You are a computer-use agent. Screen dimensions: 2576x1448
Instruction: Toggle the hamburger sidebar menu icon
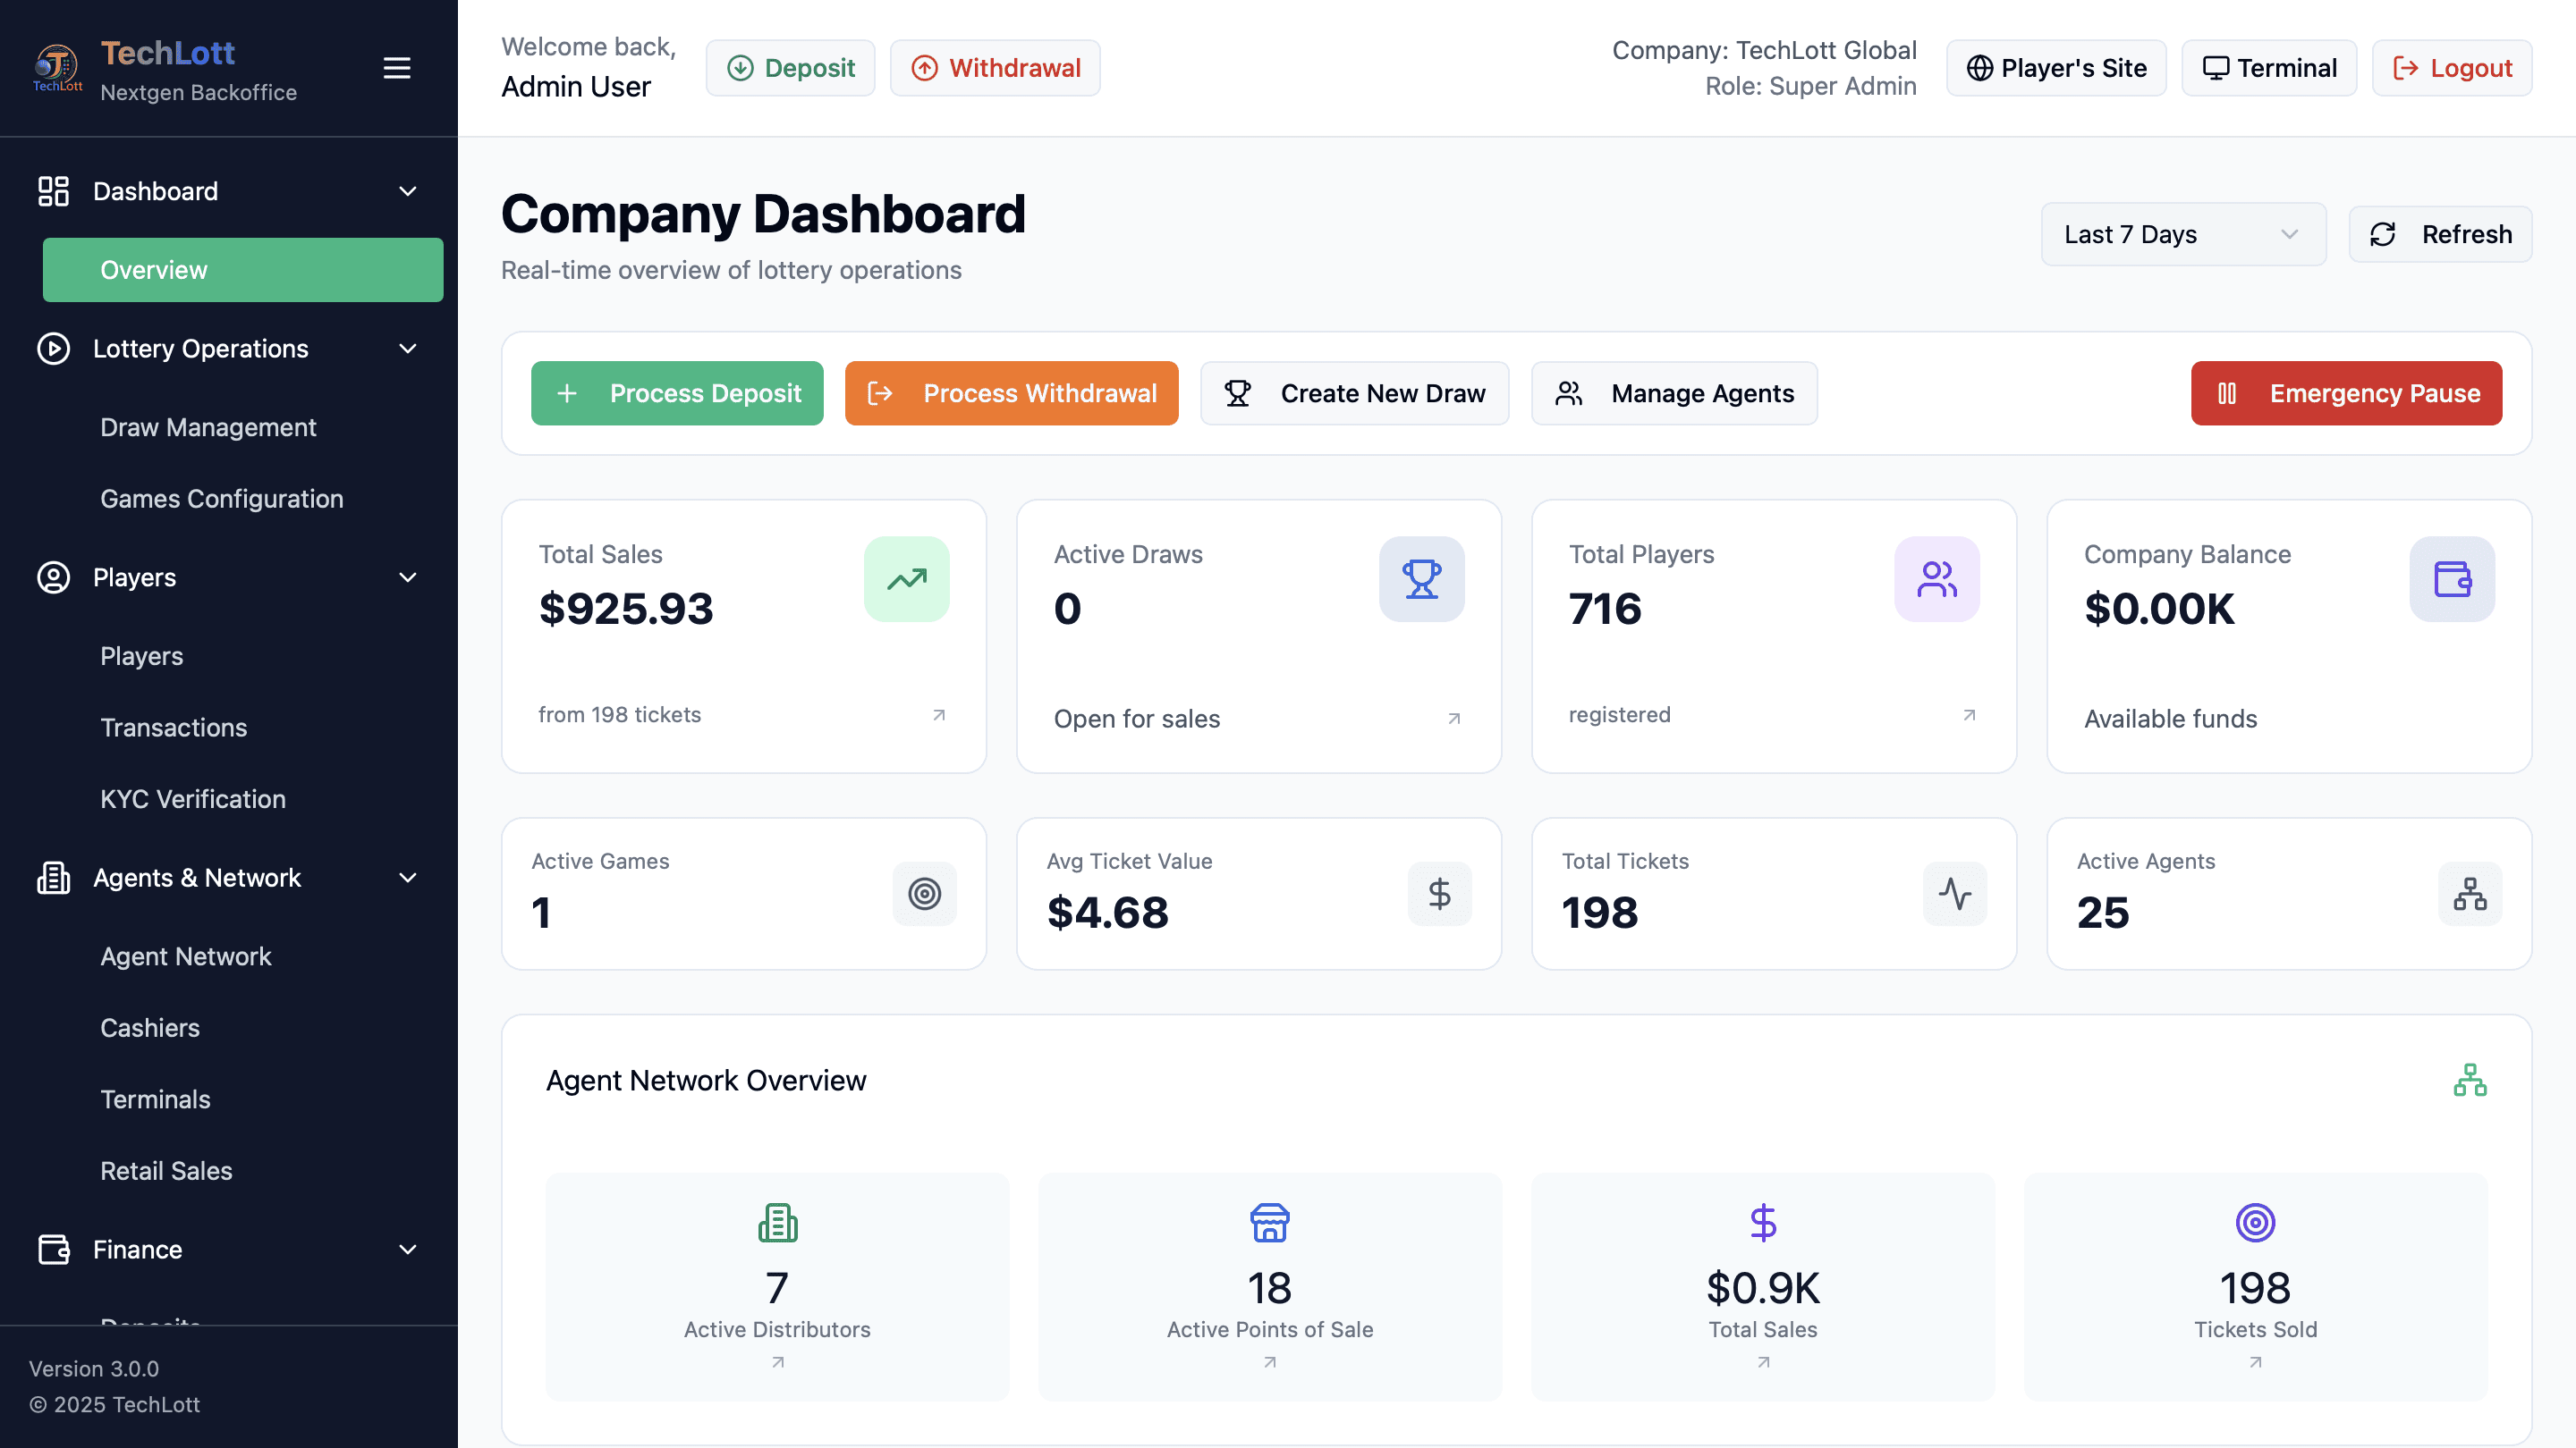click(x=397, y=68)
